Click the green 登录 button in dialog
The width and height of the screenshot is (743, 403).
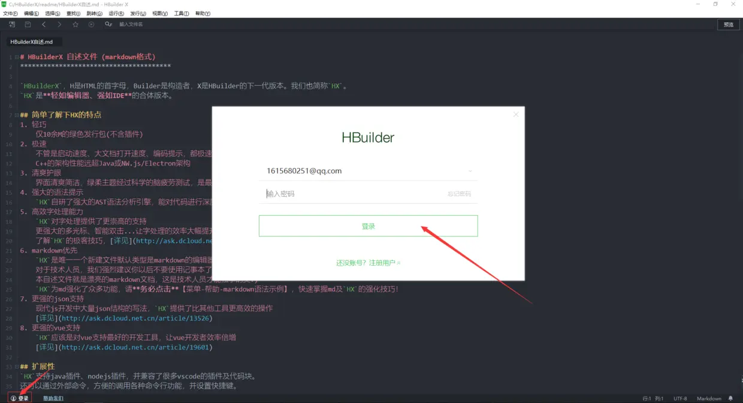coord(368,226)
